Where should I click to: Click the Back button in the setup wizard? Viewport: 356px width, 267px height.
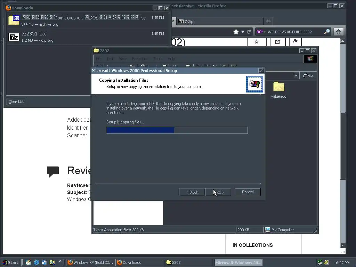click(192, 192)
